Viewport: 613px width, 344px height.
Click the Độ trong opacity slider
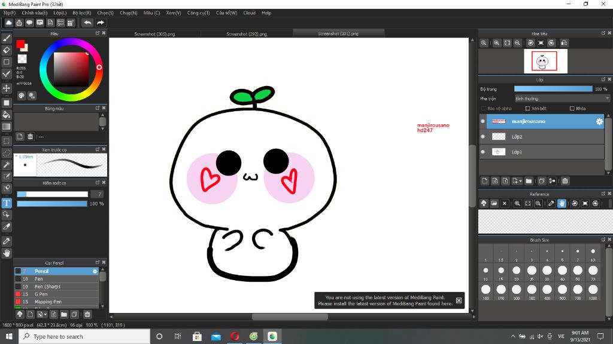[553, 89]
